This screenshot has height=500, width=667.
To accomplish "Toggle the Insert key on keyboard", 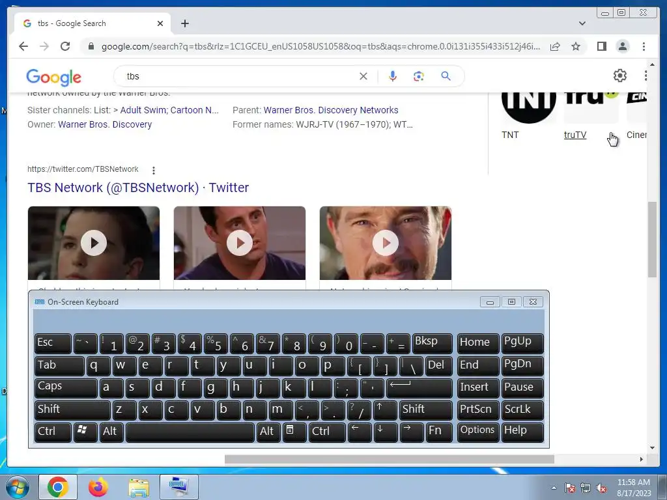I will 478,387.
